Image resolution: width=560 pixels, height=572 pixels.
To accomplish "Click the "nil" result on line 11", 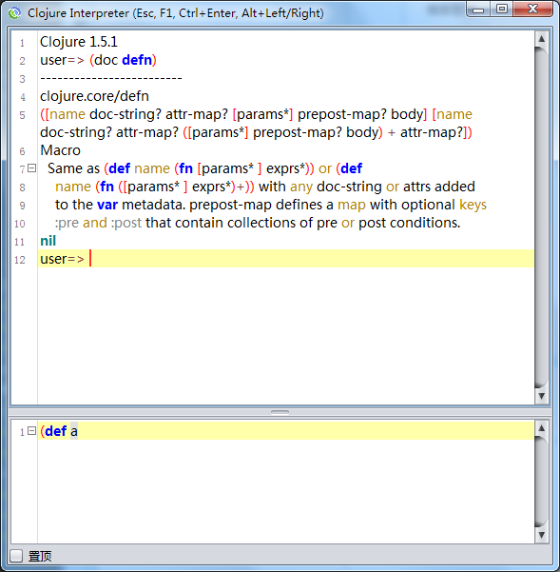I will (x=48, y=241).
